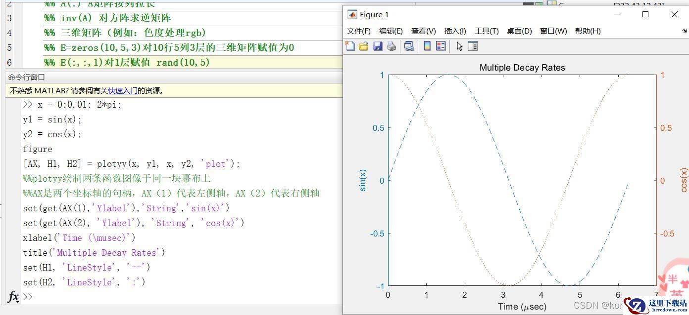Open the Property Inspector icon
The image size is (689, 315).
pos(473,46)
